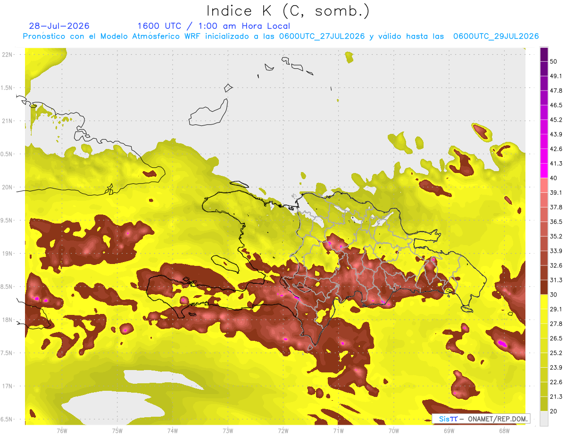Screen dimensions: 566x437
Task: Click the "31.3" color scale value
Action: click(556, 280)
